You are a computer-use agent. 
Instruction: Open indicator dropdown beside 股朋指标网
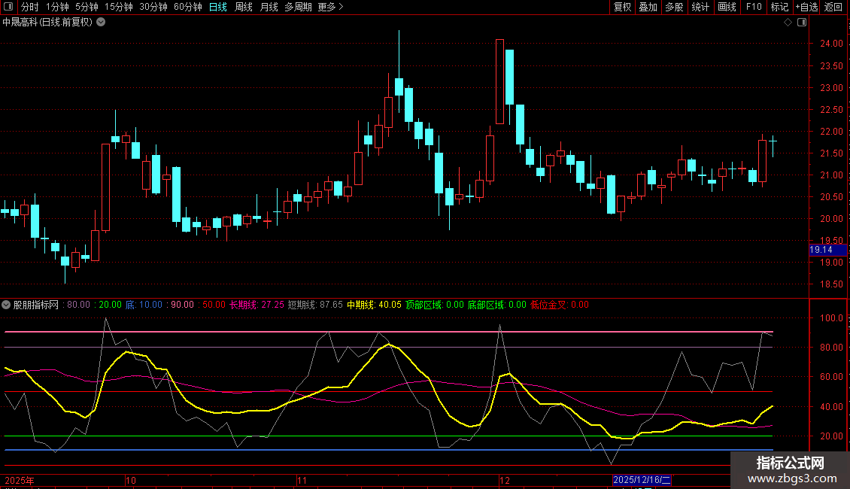[6, 305]
